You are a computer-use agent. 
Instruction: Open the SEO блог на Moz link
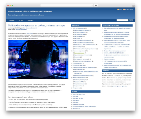click(78, 98)
